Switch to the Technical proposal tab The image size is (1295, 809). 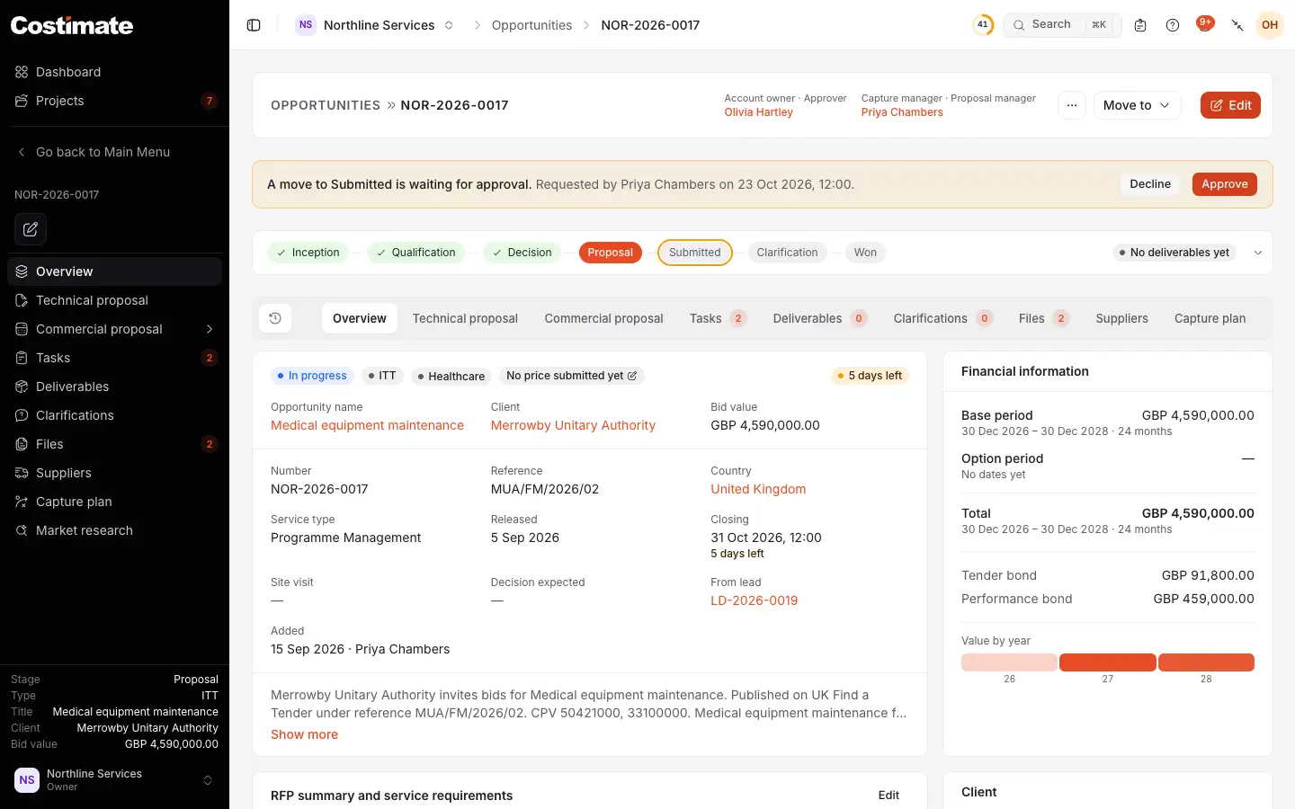pyautogui.click(x=465, y=318)
